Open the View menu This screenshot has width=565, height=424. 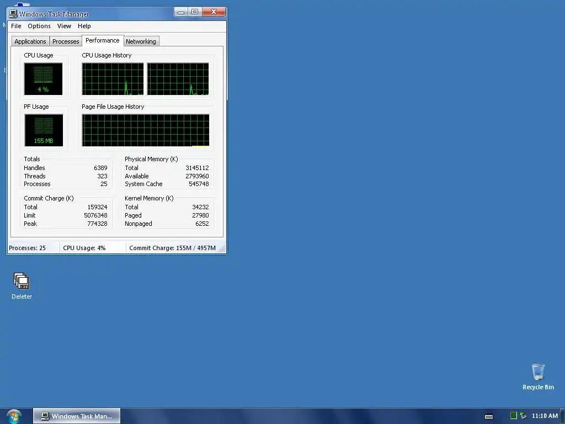[64, 26]
